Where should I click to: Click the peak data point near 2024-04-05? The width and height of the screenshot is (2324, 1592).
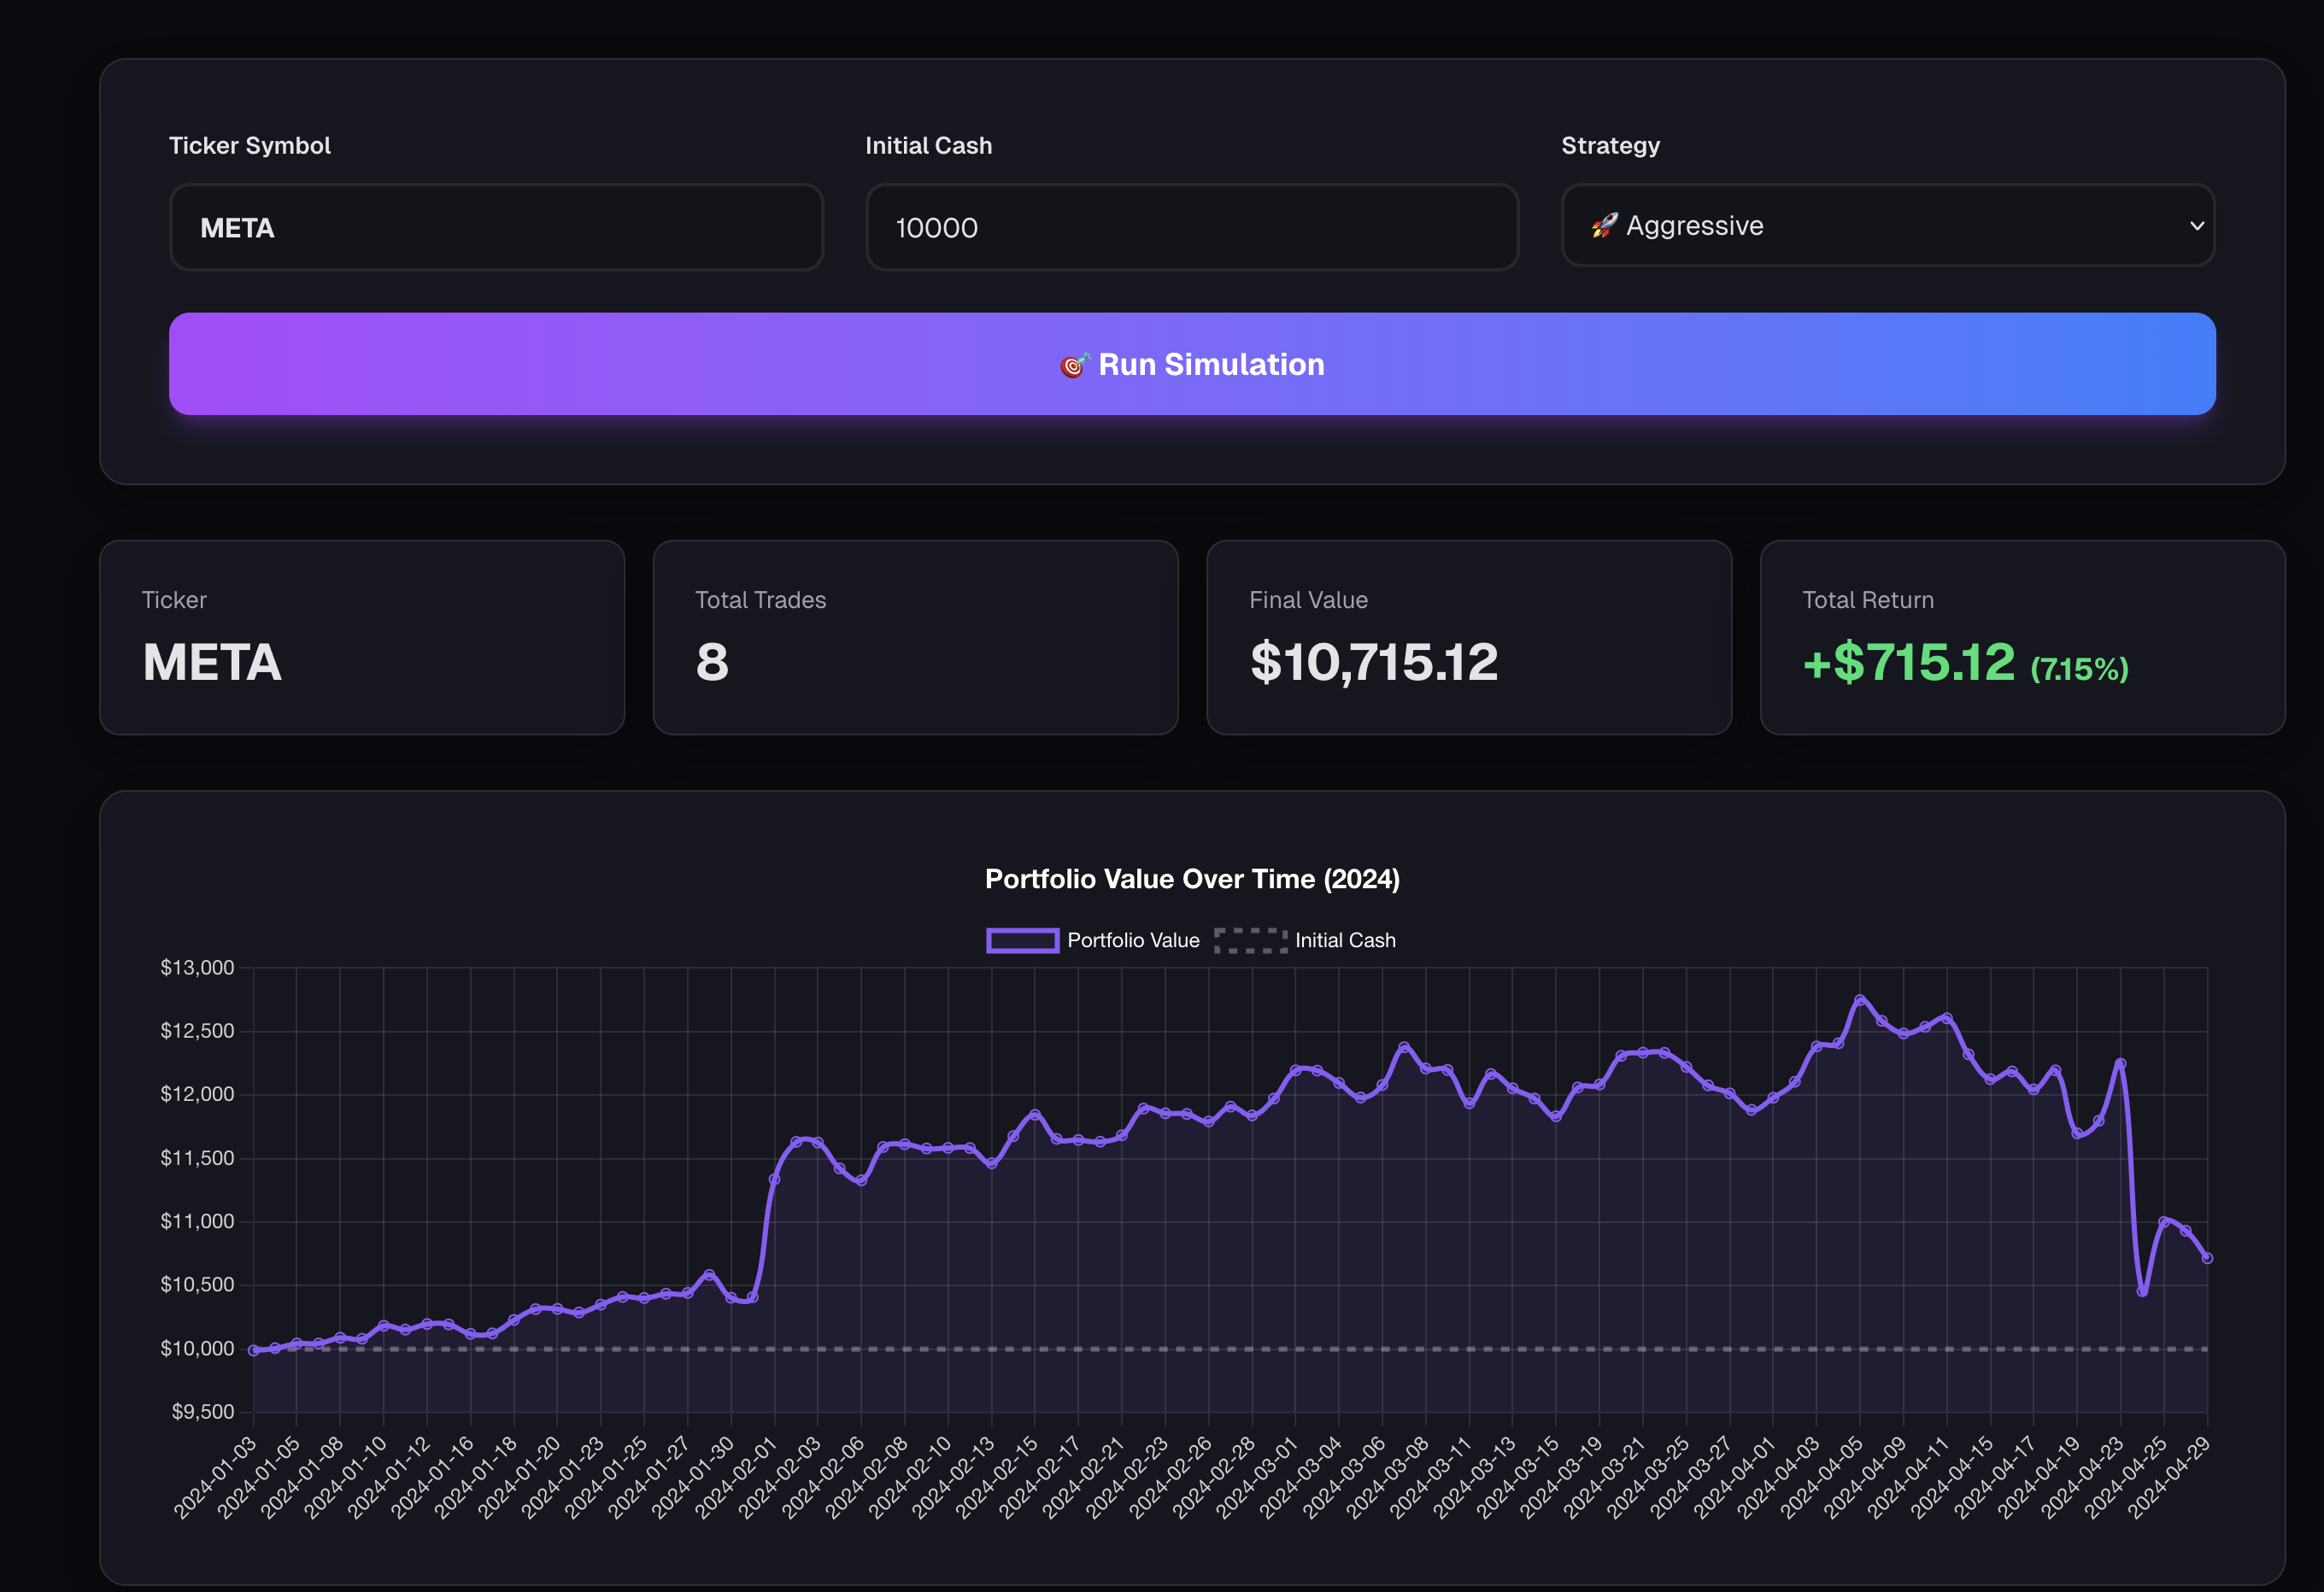click(x=1860, y=999)
